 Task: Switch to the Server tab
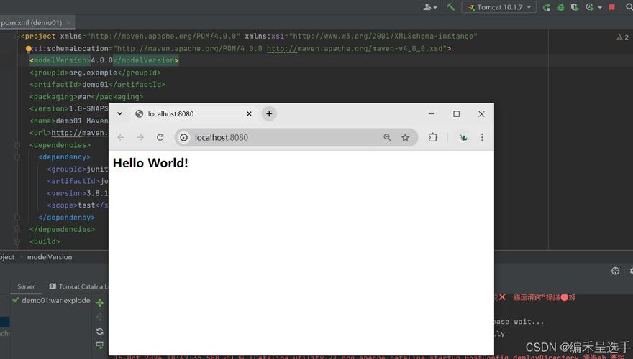point(26,286)
